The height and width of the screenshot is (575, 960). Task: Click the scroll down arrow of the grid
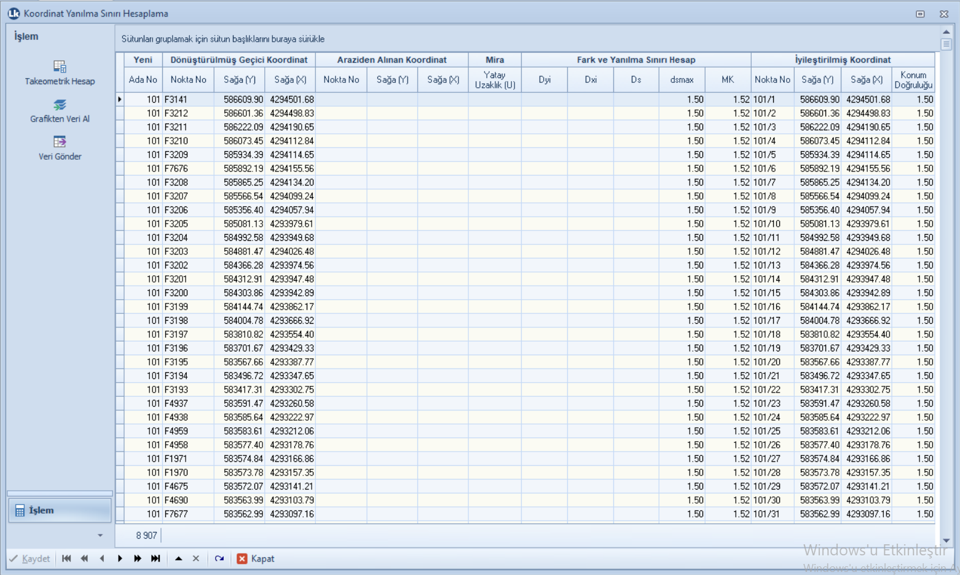click(x=946, y=541)
